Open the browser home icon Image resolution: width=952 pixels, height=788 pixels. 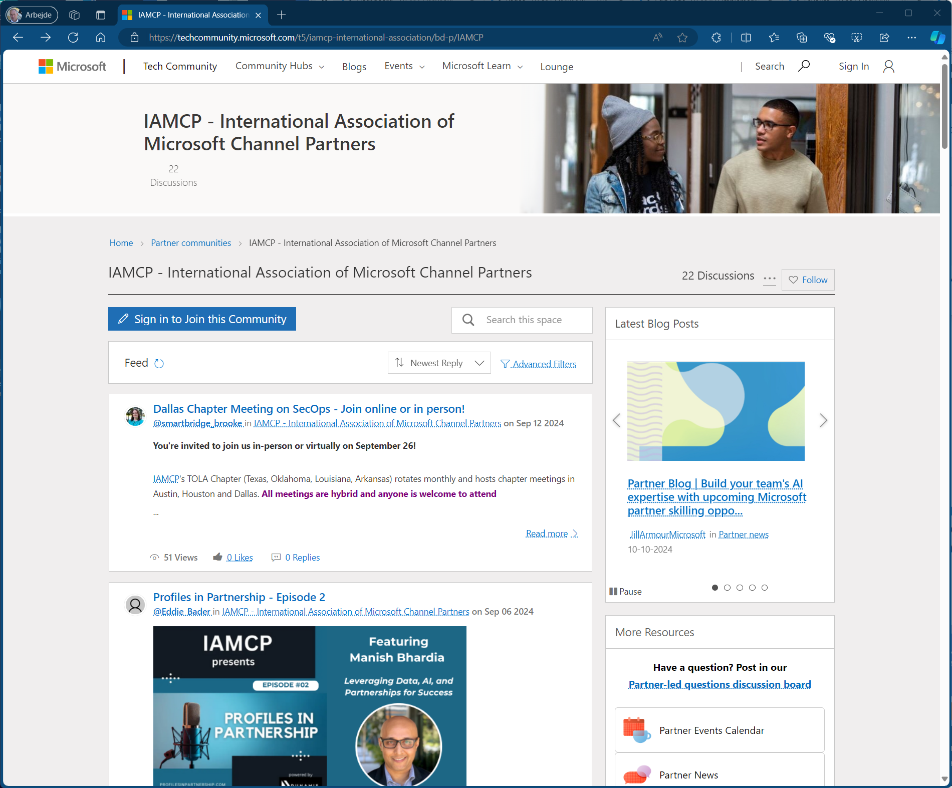(x=101, y=38)
